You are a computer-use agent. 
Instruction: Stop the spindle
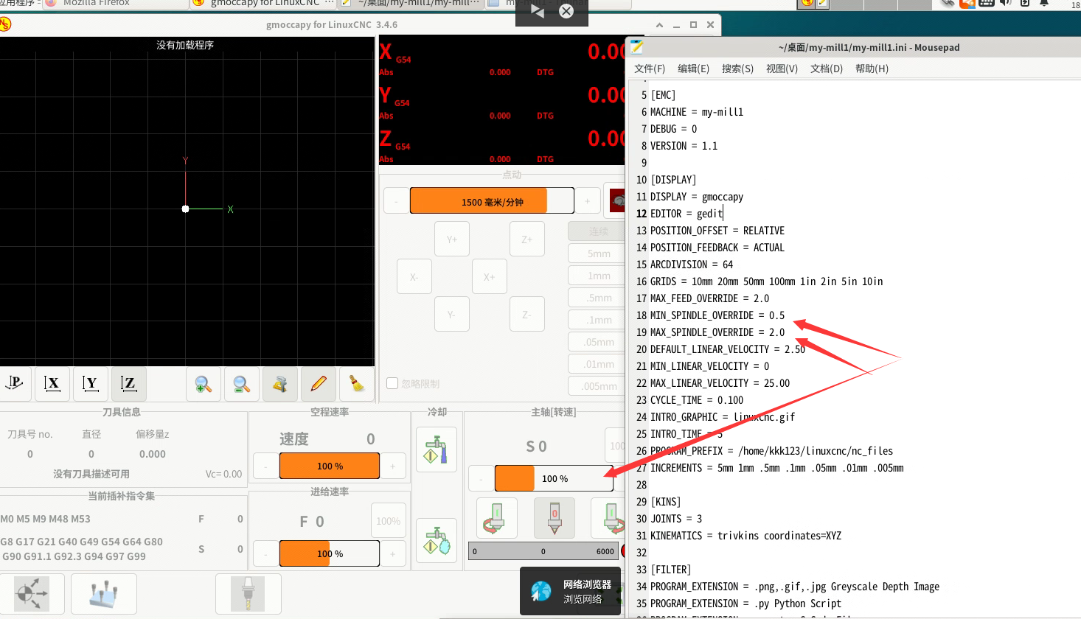555,517
